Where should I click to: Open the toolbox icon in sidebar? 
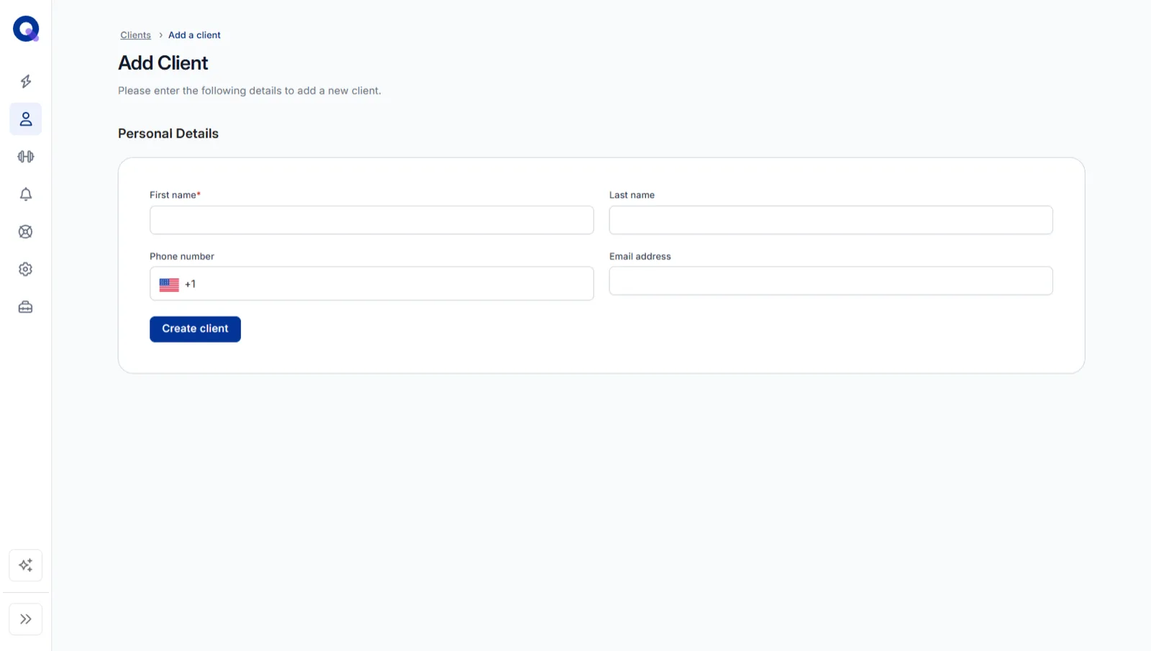pyautogui.click(x=26, y=307)
